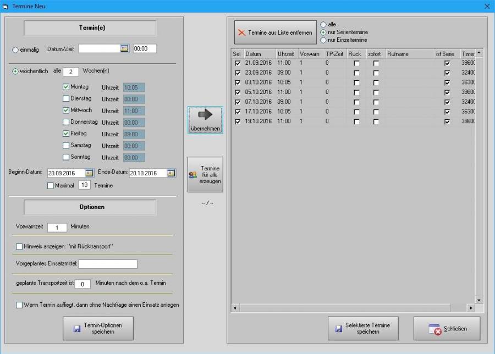495x354 pixels.
Task: Remove appointments with Termine aus Liste entfernen
Action: click(274, 33)
